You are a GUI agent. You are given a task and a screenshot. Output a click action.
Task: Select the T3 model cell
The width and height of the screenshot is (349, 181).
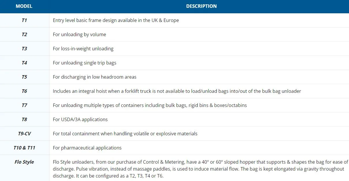coord(24,49)
